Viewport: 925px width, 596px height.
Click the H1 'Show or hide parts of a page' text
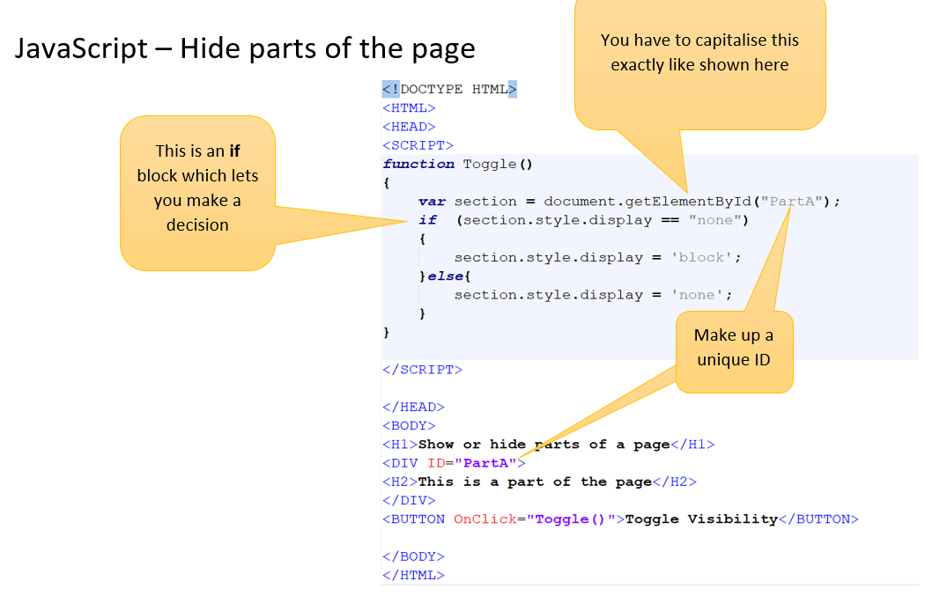tap(544, 445)
